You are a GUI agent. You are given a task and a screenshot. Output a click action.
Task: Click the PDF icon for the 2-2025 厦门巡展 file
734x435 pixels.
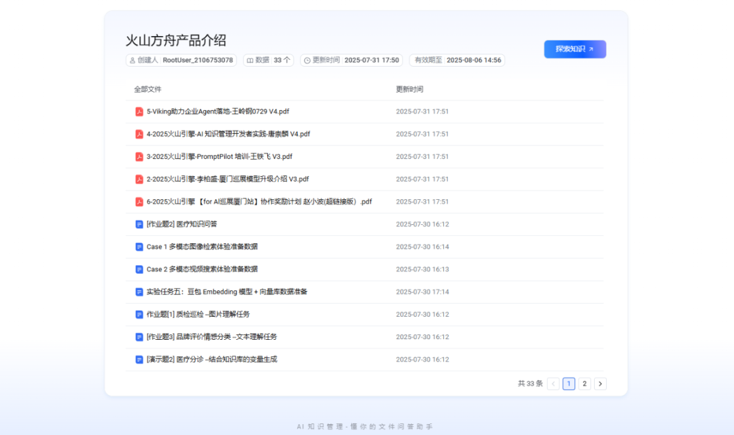139,179
